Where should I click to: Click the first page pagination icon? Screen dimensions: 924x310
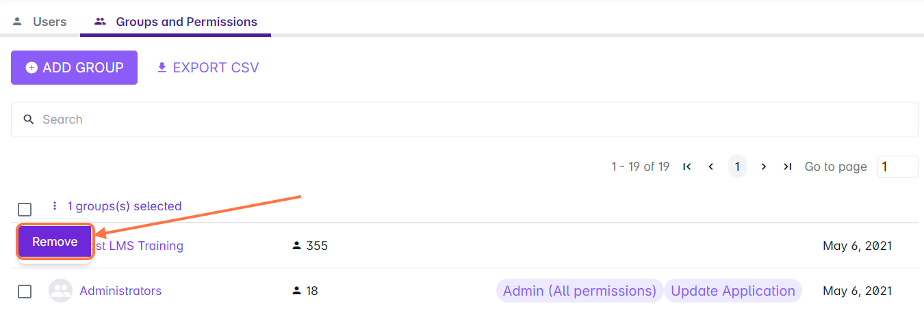(x=687, y=167)
